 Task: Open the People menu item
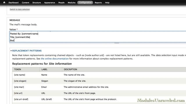61,3
